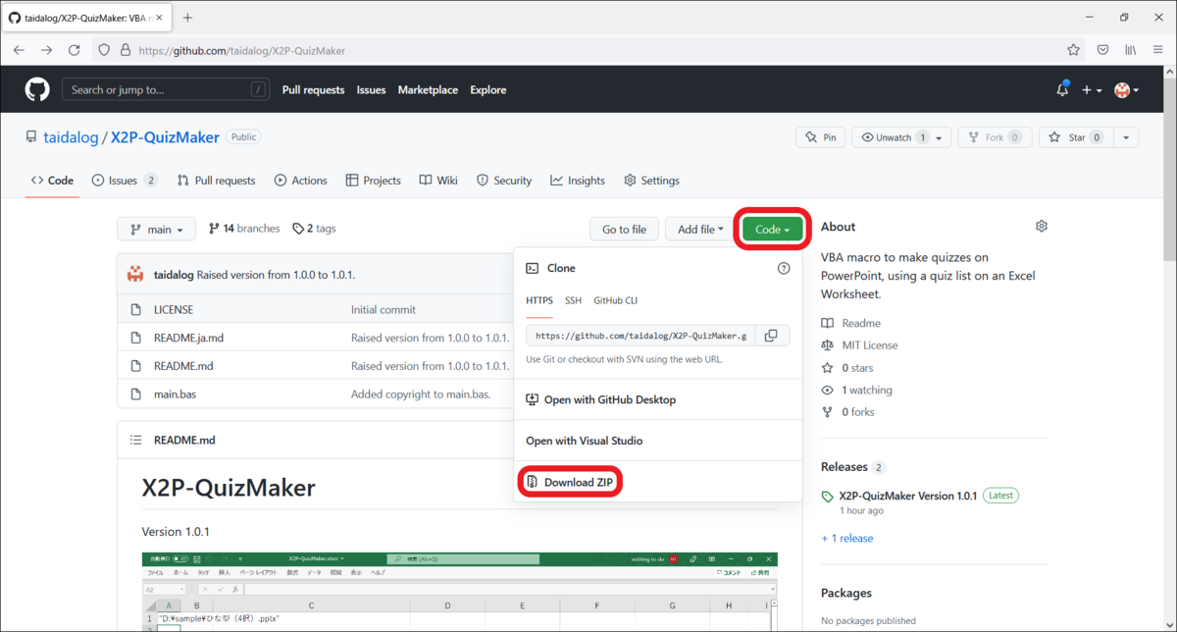Click the Search or jump to field
This screenshot has width=1177, height=632.
pyautogui.click(x=166, y=89)
